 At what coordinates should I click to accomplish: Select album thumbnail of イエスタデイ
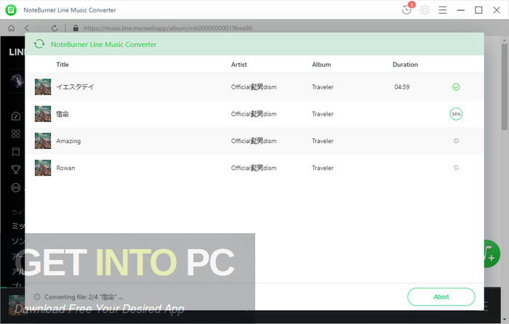coord(43,86)
